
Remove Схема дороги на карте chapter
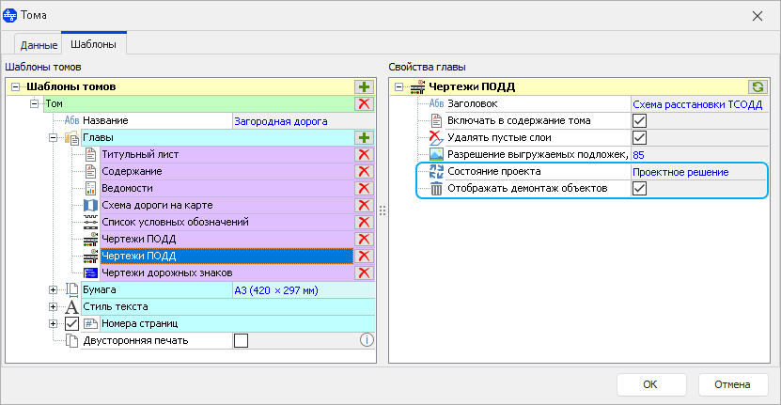tap(364, 205)
